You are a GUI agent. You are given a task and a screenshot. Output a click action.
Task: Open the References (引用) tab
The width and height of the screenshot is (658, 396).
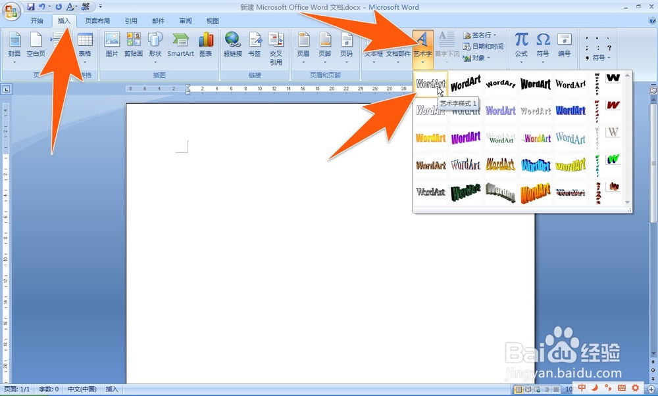click(x=131, y=20)
